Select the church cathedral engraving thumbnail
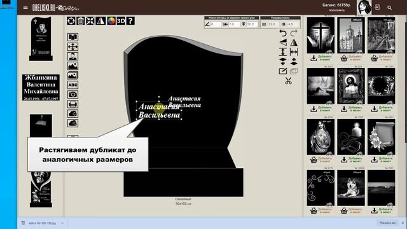407x229 pixels. point(351,36)
